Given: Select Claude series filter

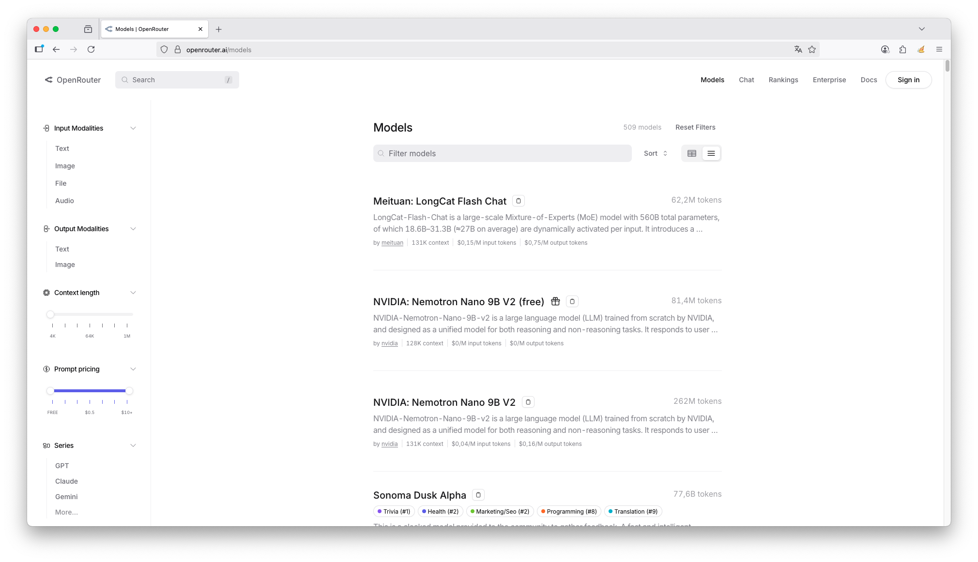Looking at the screenshot, I should click(x=66, y=481).
